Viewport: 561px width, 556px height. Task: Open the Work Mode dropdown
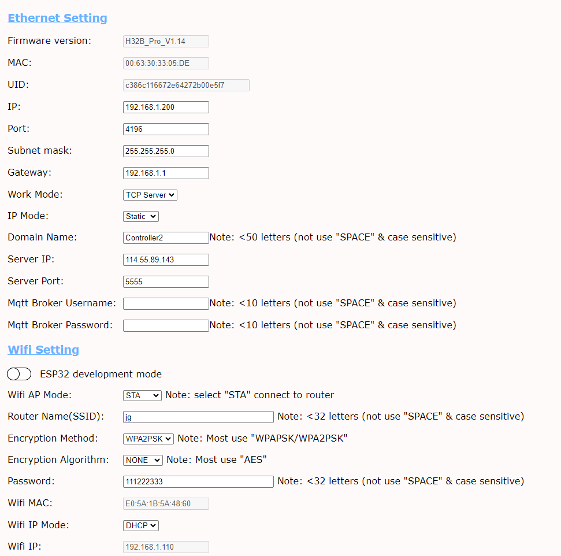click(150, 195)
